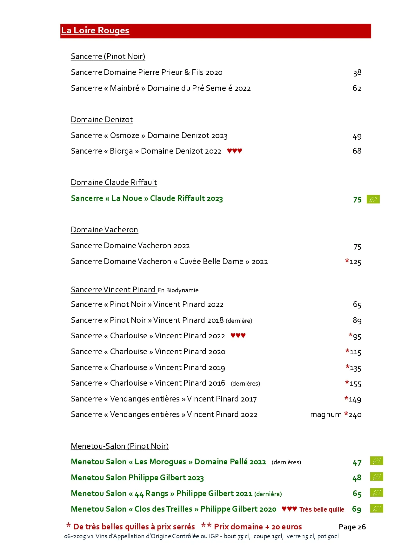394x557 pixels.
Task: Click the Domaine Claude Riffault heading
Action: [114, 182]
